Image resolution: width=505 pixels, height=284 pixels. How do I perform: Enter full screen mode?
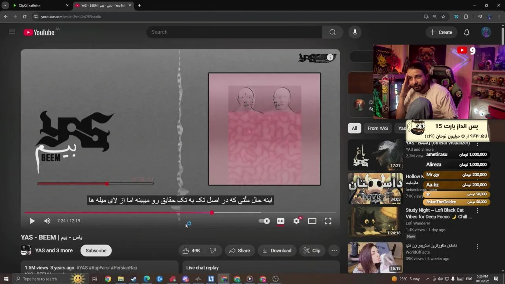328,221
